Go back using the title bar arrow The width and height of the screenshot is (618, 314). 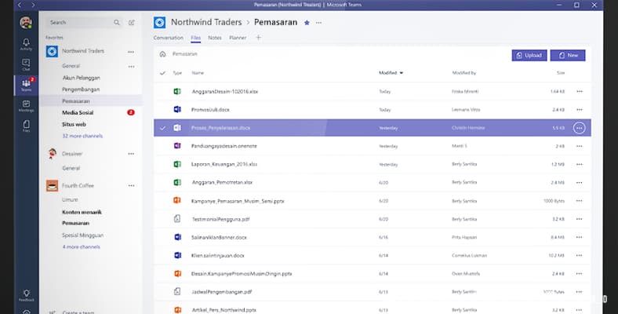coord(20,5)
